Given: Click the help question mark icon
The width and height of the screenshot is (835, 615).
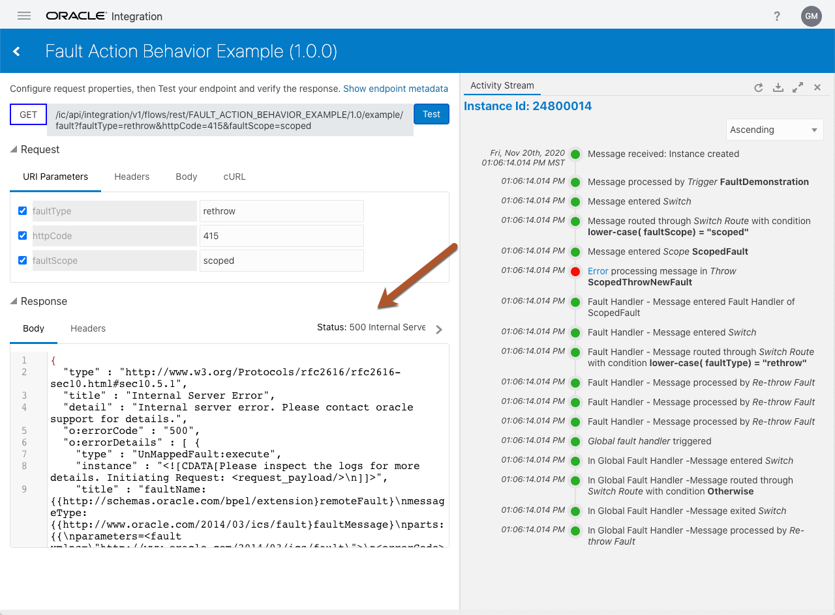Looking at the screenshot, I should (777, 16).
